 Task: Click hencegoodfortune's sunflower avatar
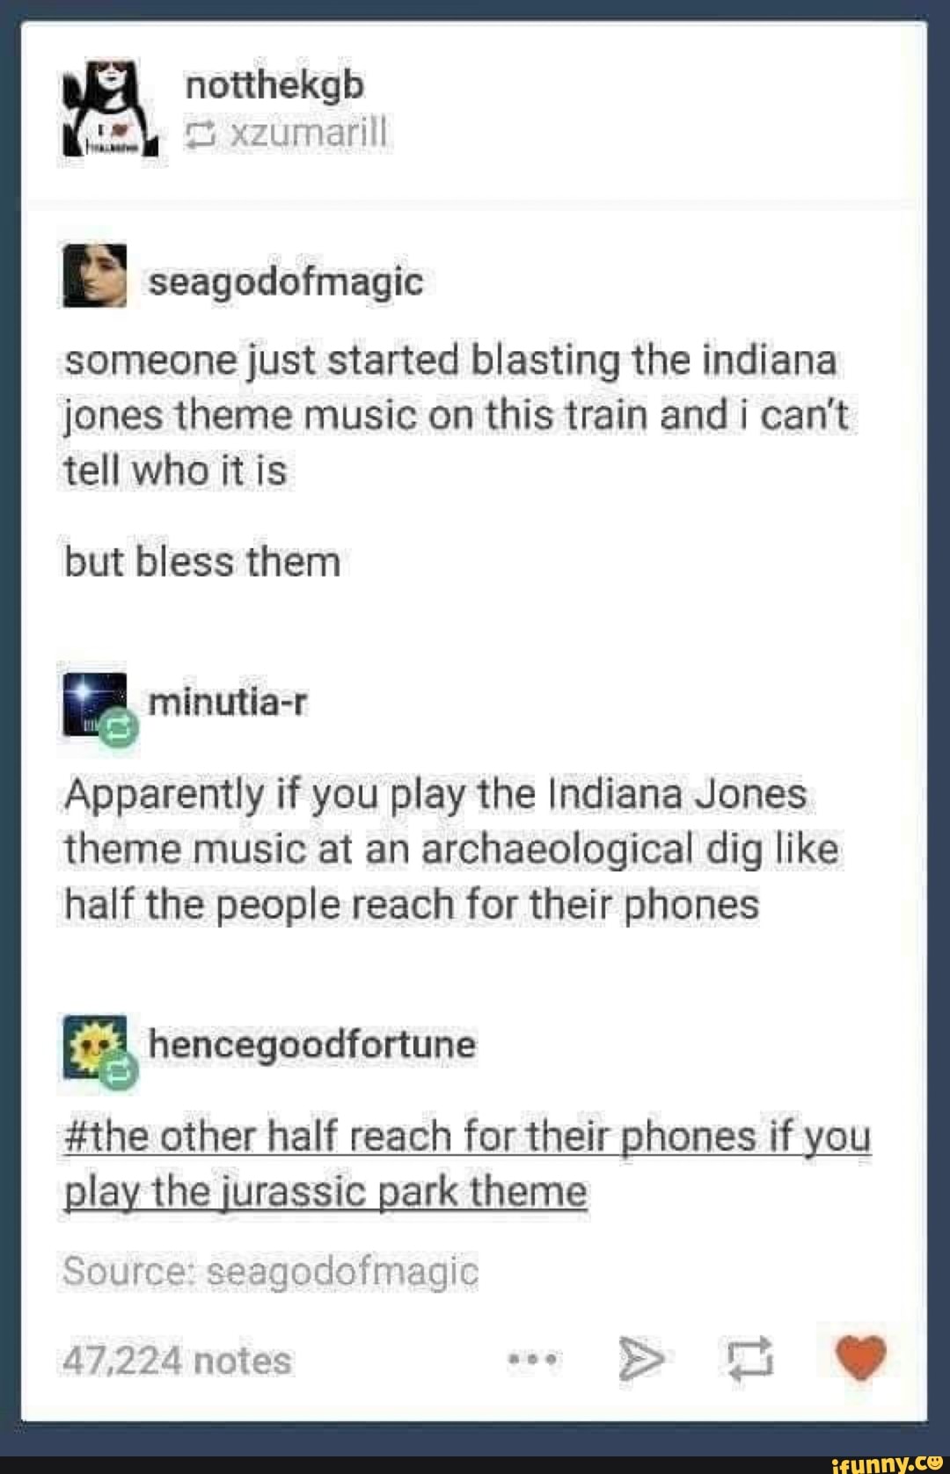94,1047
